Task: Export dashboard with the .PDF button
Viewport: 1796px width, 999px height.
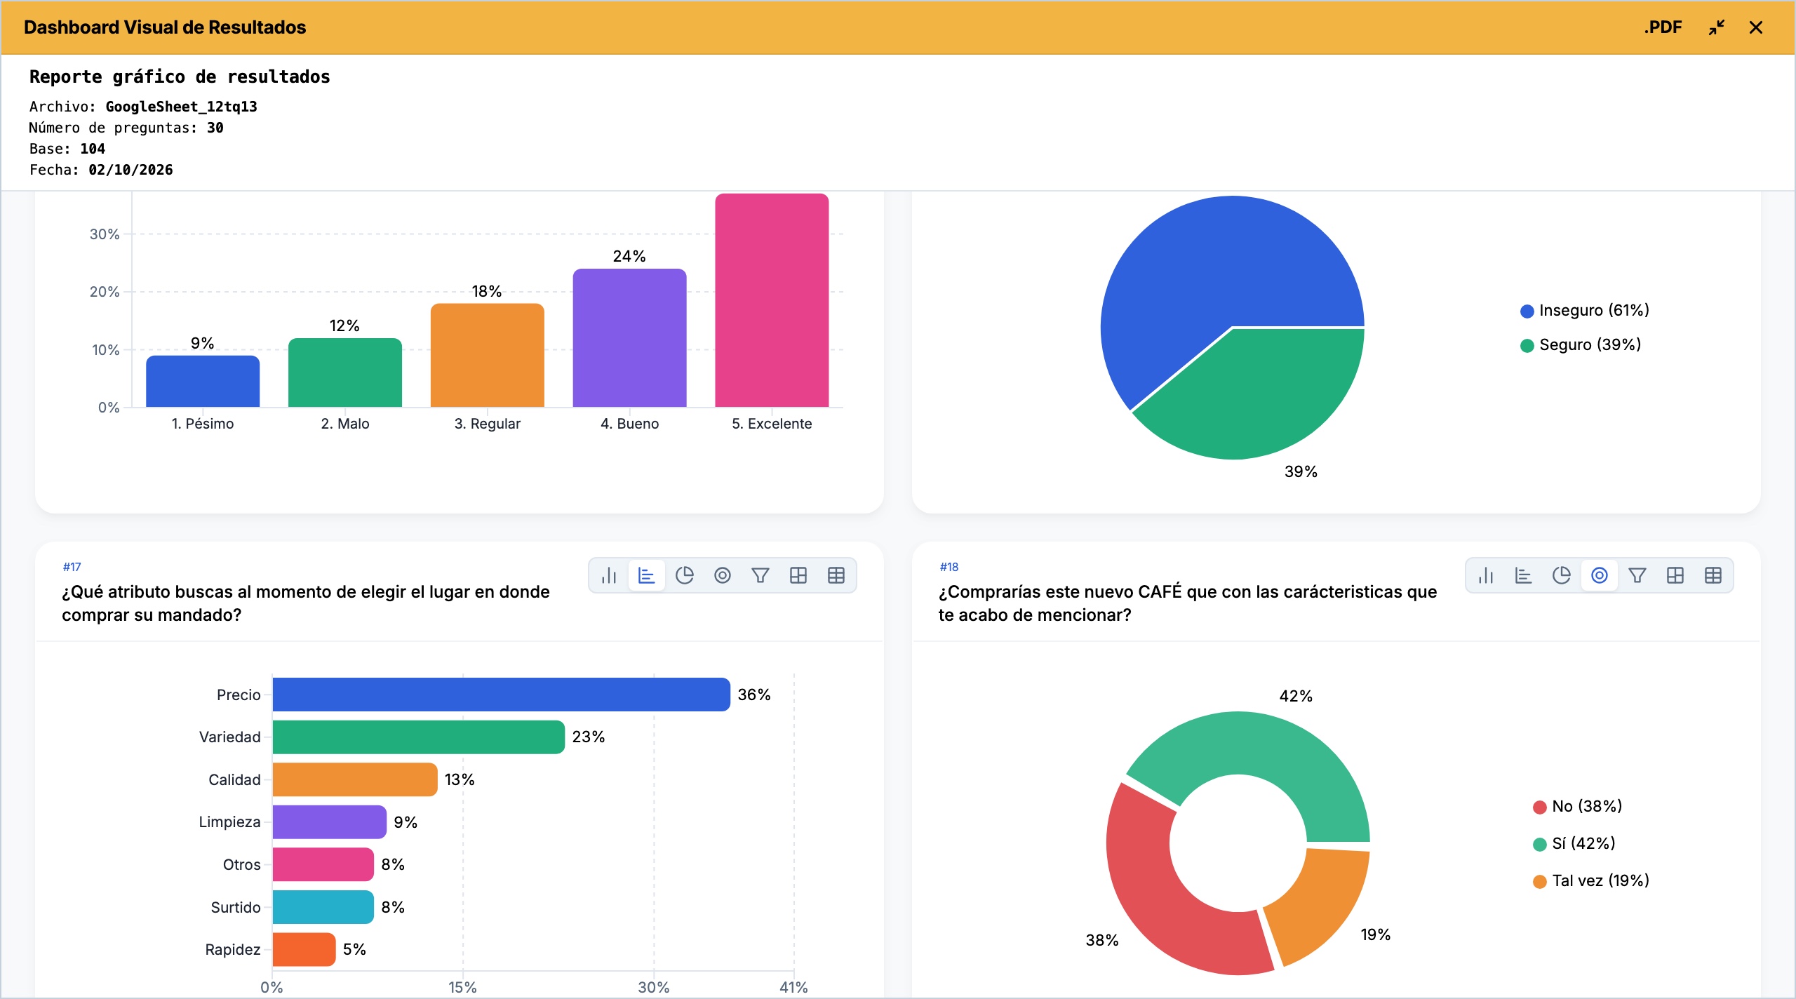Action: pyautogui.click(x=1663, y=27)
